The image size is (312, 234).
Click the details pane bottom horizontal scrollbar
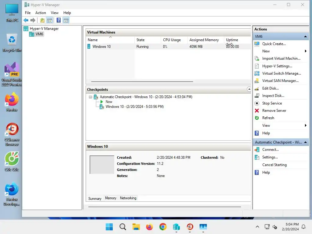(165, 207)
